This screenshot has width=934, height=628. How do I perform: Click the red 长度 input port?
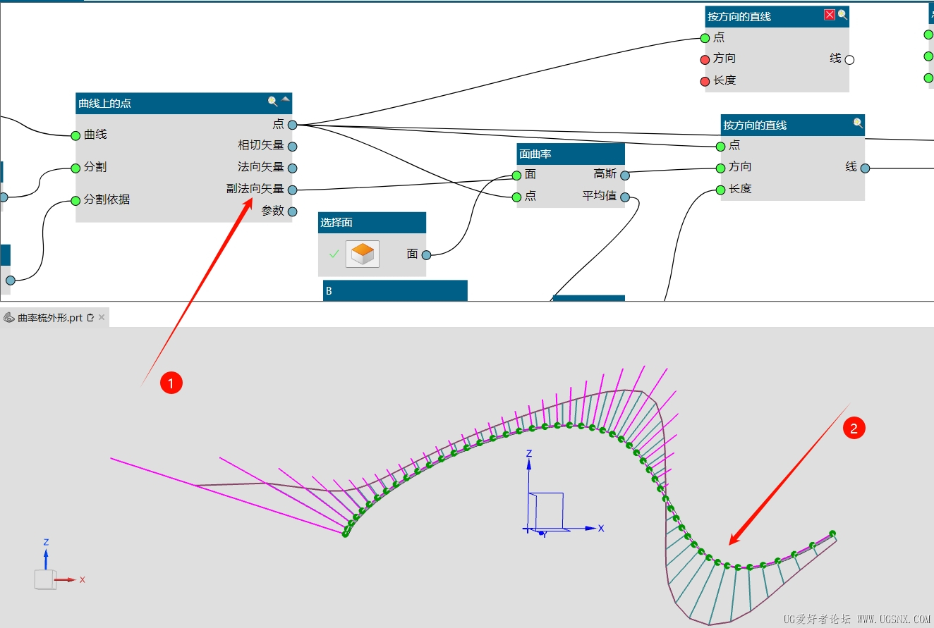click(x=705, y=82)
